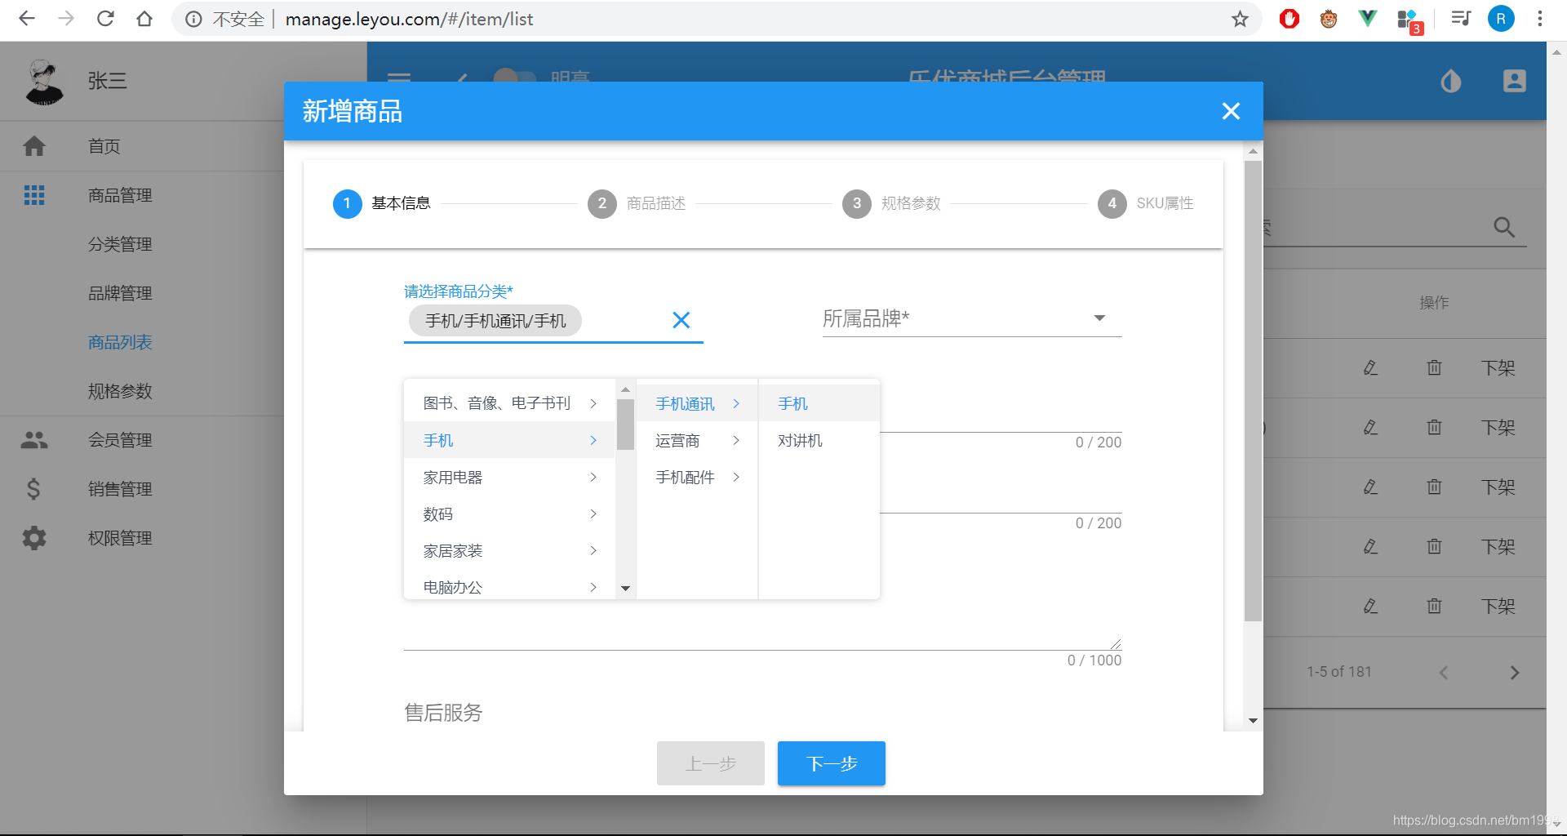Expand the 运营商 subcategory
This screenshot has width=1567, height=836.
(x=697, y=440)
